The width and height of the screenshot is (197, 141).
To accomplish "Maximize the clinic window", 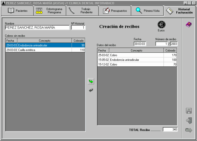I will point(189,3).
